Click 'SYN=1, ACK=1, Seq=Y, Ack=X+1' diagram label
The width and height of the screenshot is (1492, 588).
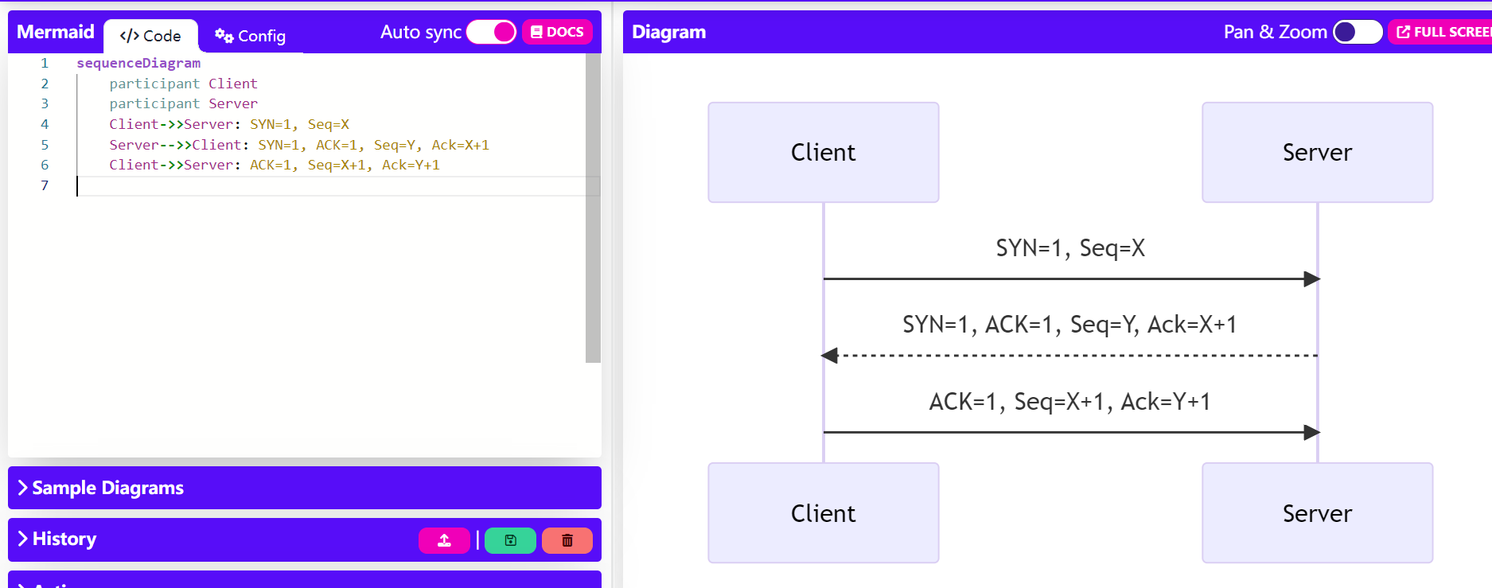(1070, 325)
